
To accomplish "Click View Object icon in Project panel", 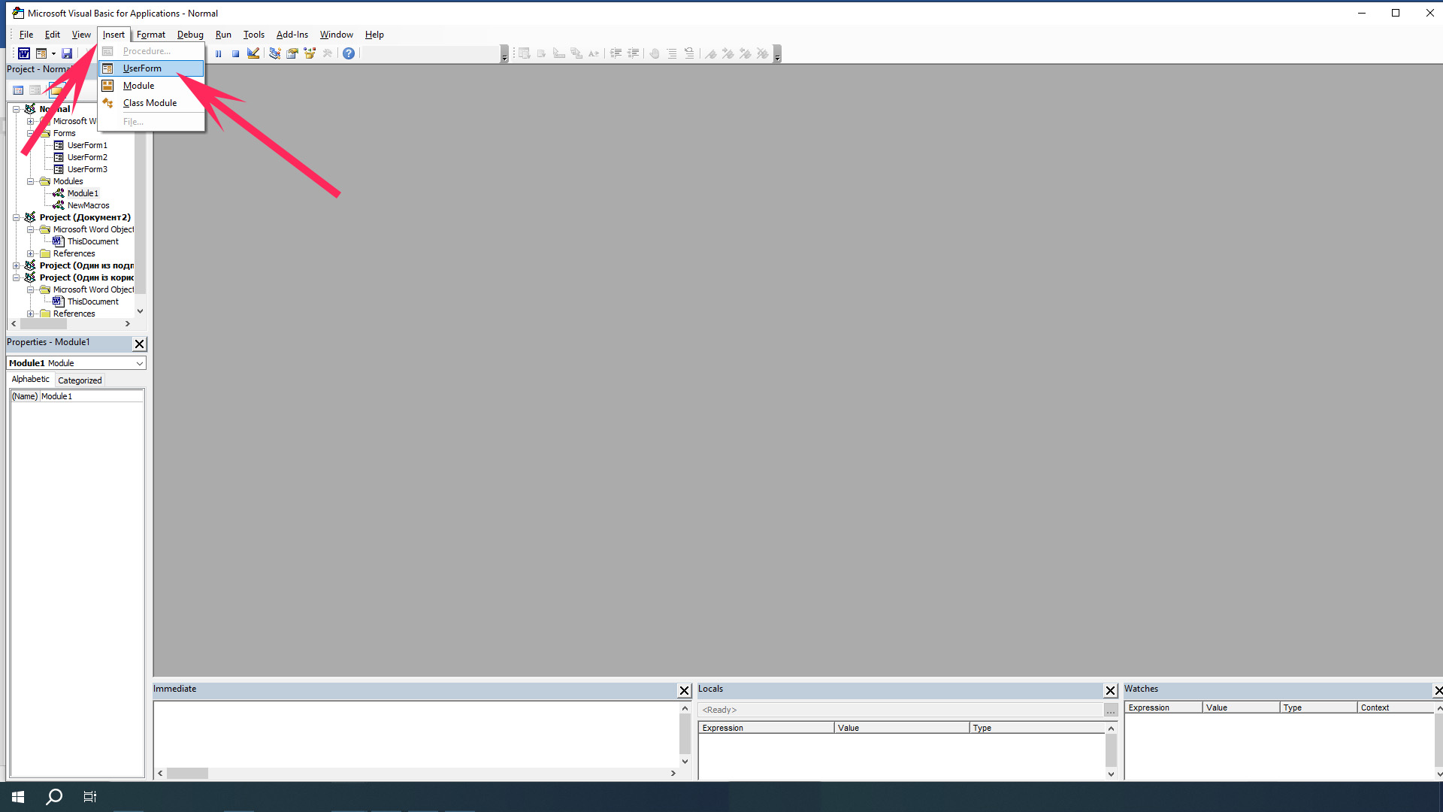I will click(x=35, y=90).
